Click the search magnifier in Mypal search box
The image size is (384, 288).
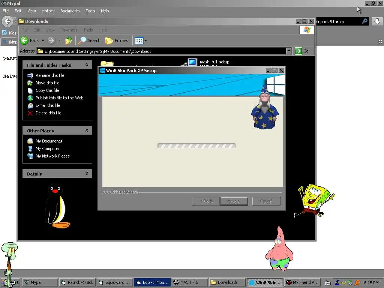click(x=364, y=21)
